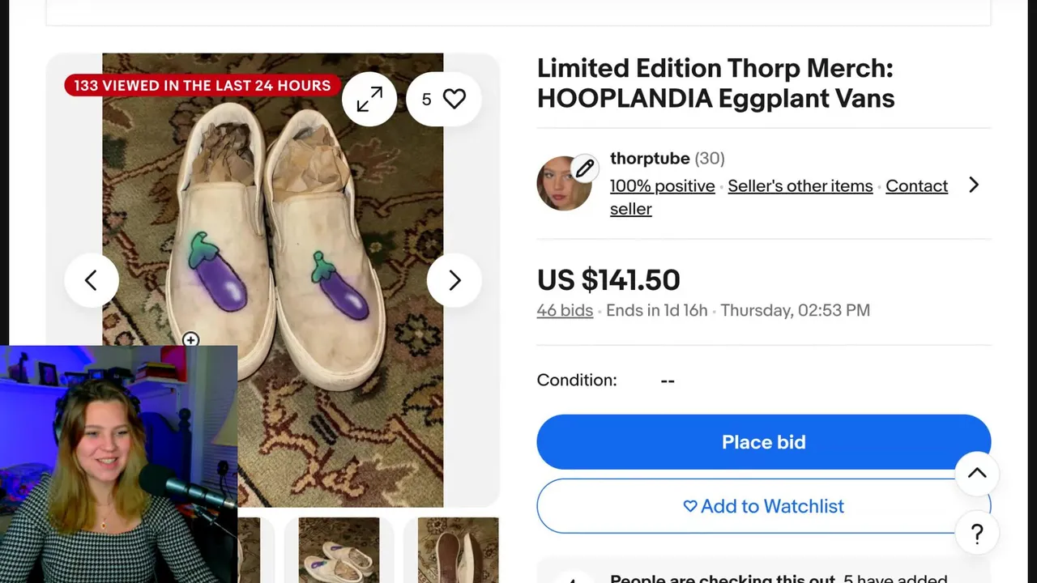Open thorptube seller profile name
Viewport: 1037px width, 583px height.
[x=650, y=159]
